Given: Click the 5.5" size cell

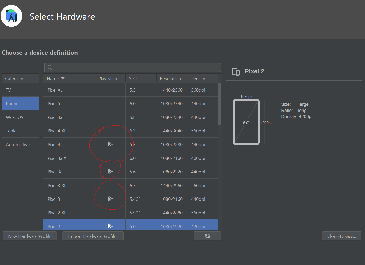Looking at the screenshot, I should [141, 90].
